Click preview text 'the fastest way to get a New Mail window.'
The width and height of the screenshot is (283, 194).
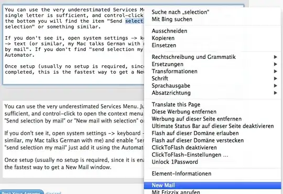58,167
